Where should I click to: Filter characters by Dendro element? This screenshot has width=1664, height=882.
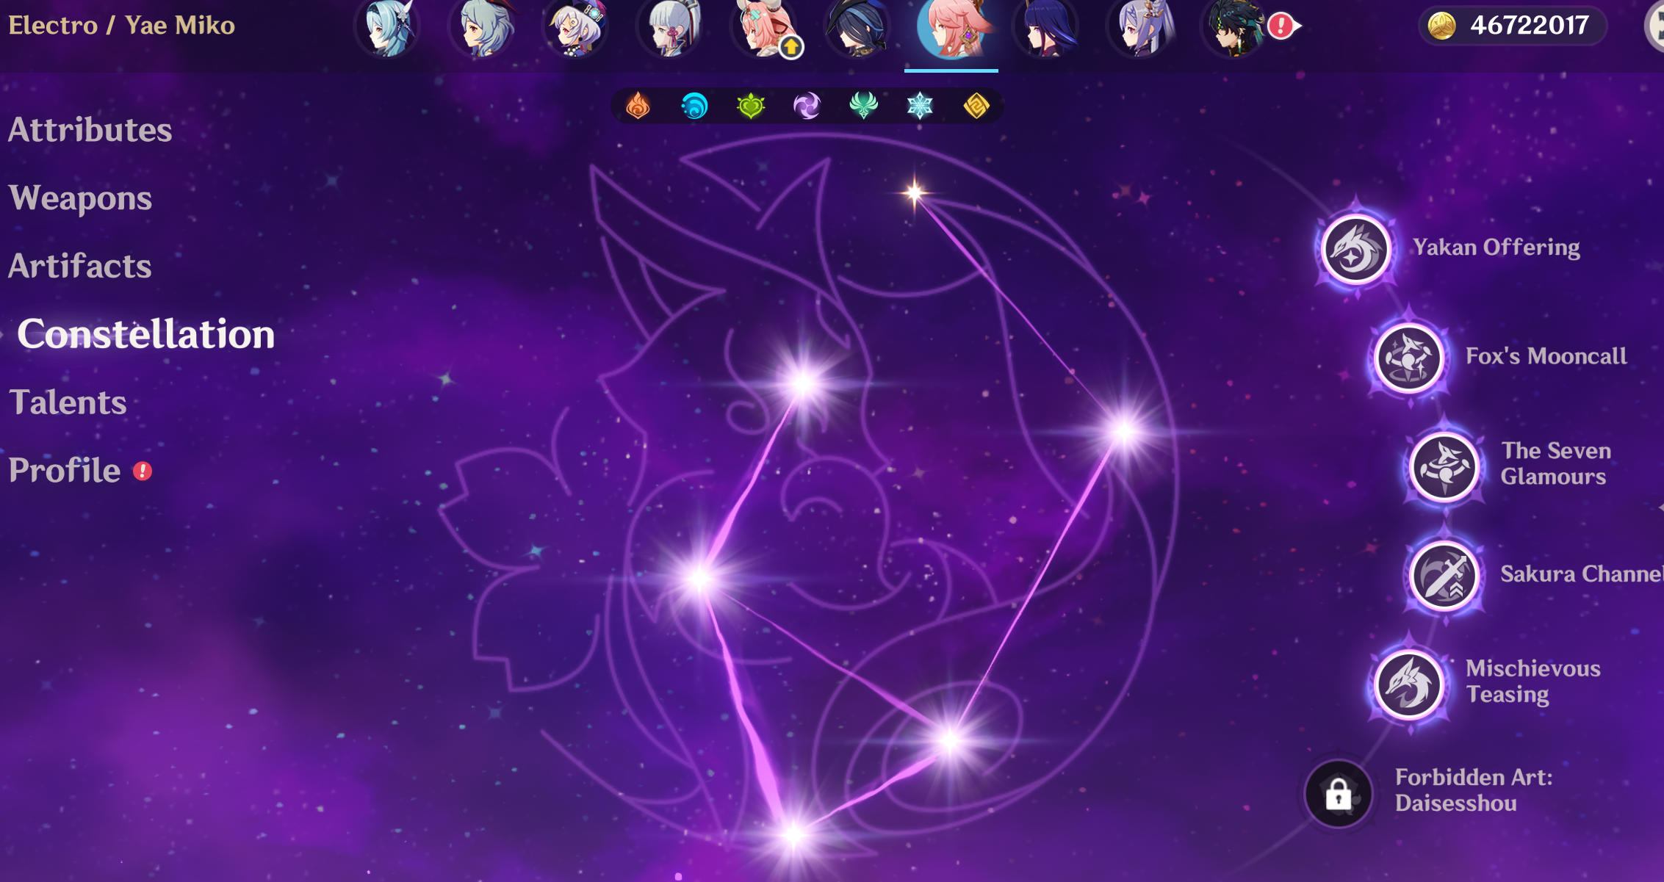751,106
